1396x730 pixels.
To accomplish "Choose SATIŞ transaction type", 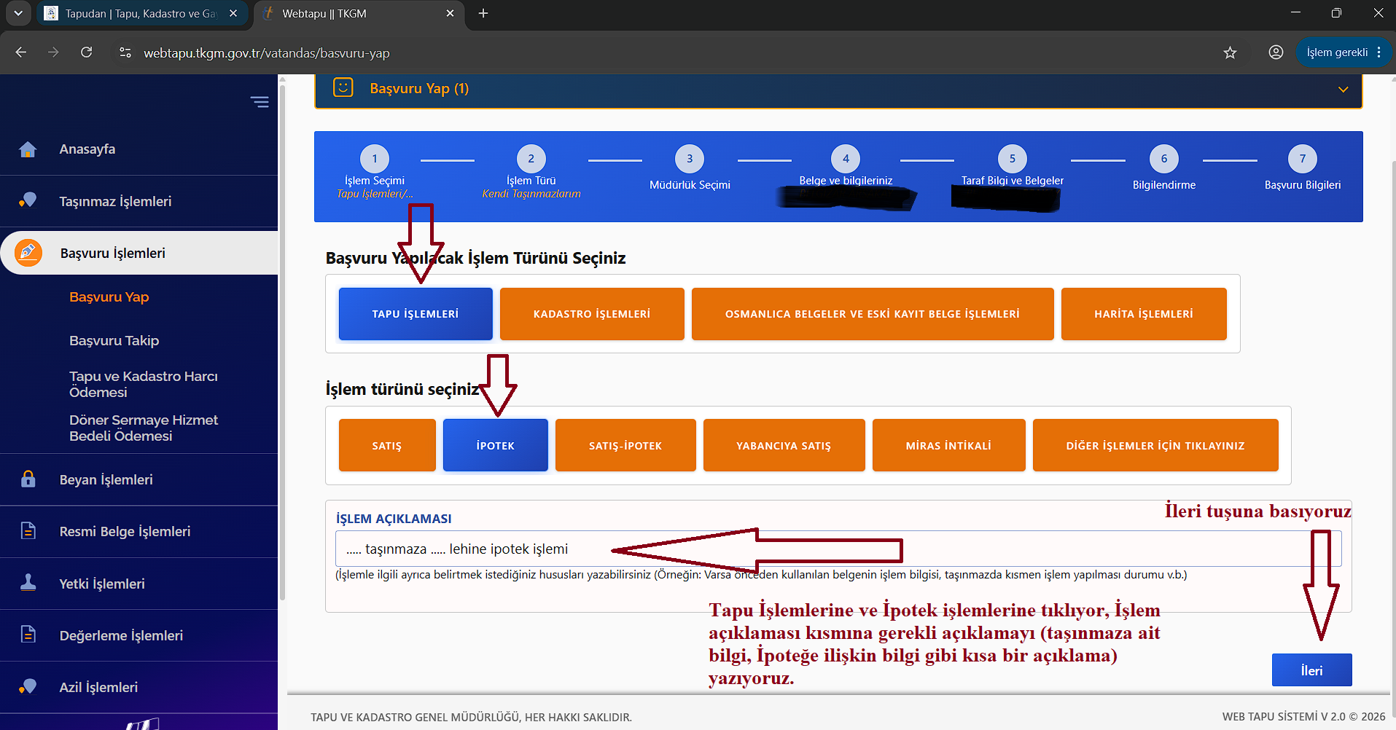I will click(387, 445).
